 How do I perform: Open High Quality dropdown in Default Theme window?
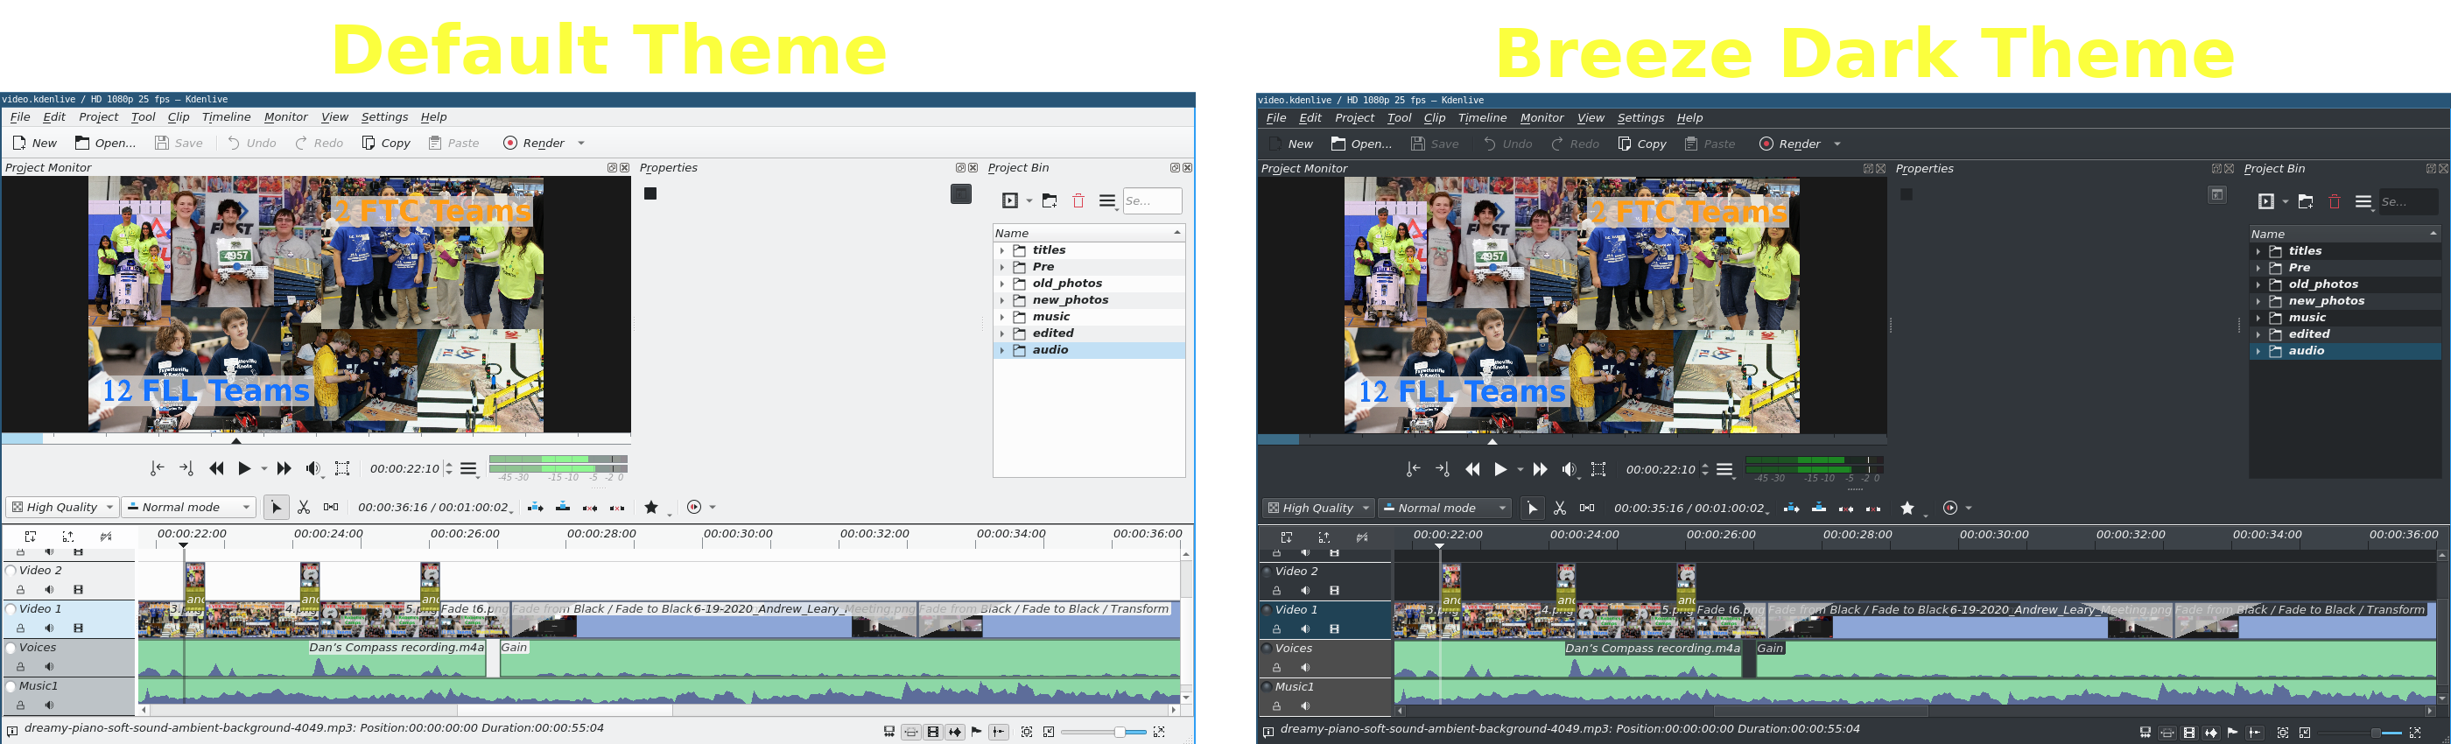click(62, 507)
